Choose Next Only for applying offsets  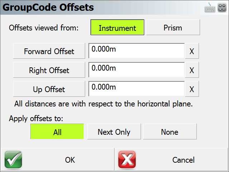114,132
